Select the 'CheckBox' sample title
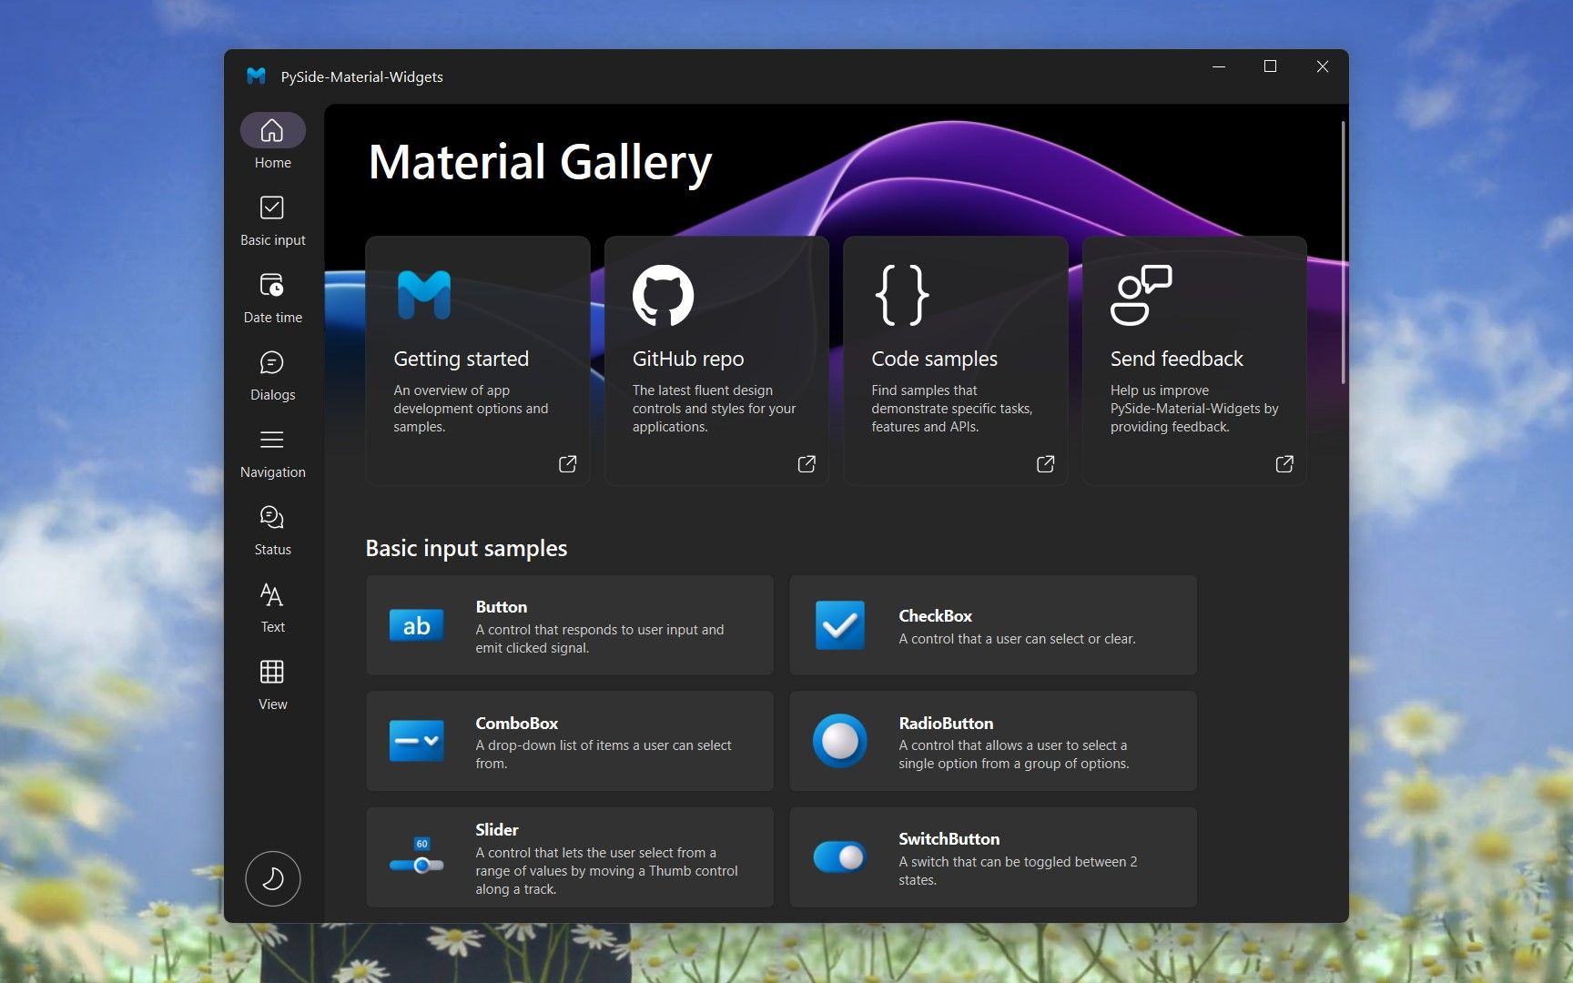 (935, 616)
